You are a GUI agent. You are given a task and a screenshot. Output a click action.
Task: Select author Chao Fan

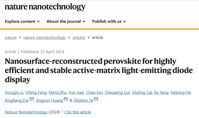(94, 92)
